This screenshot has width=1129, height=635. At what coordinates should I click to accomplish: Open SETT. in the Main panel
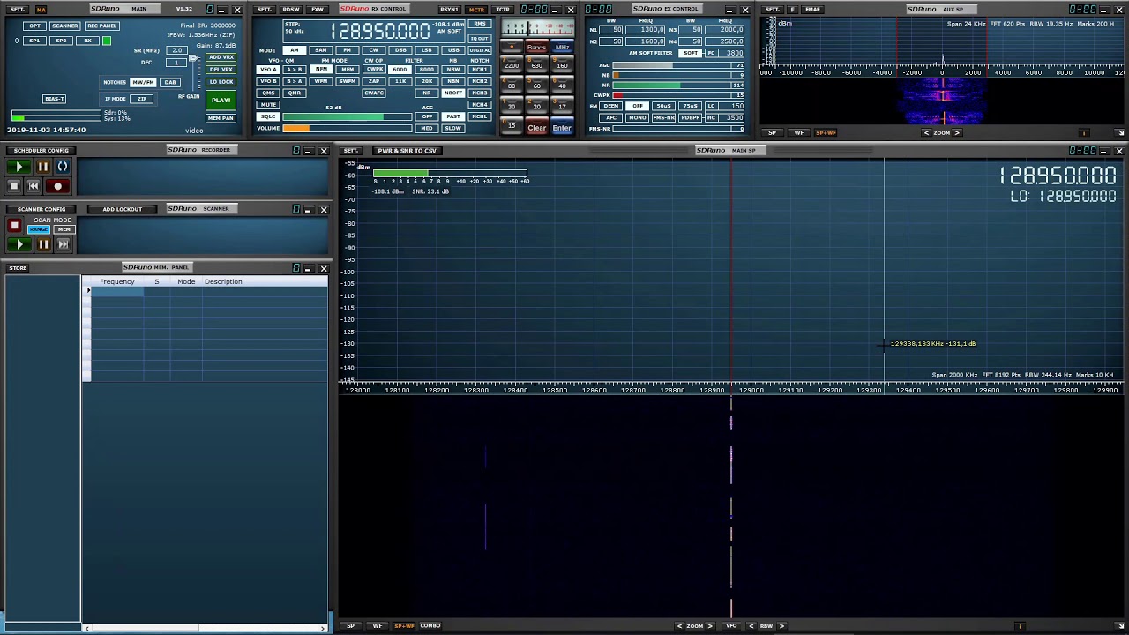coord(18,10)
